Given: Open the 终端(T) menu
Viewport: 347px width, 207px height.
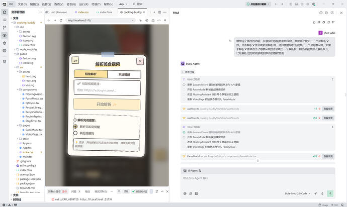Looking at the screenshot, I should click(x=96, y=4).
